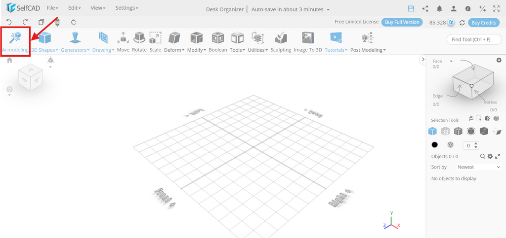Image resolution: width=506 pixels, height=238 pixels.
Task: Collapse the right panel with the chevron
Action: 423,60
